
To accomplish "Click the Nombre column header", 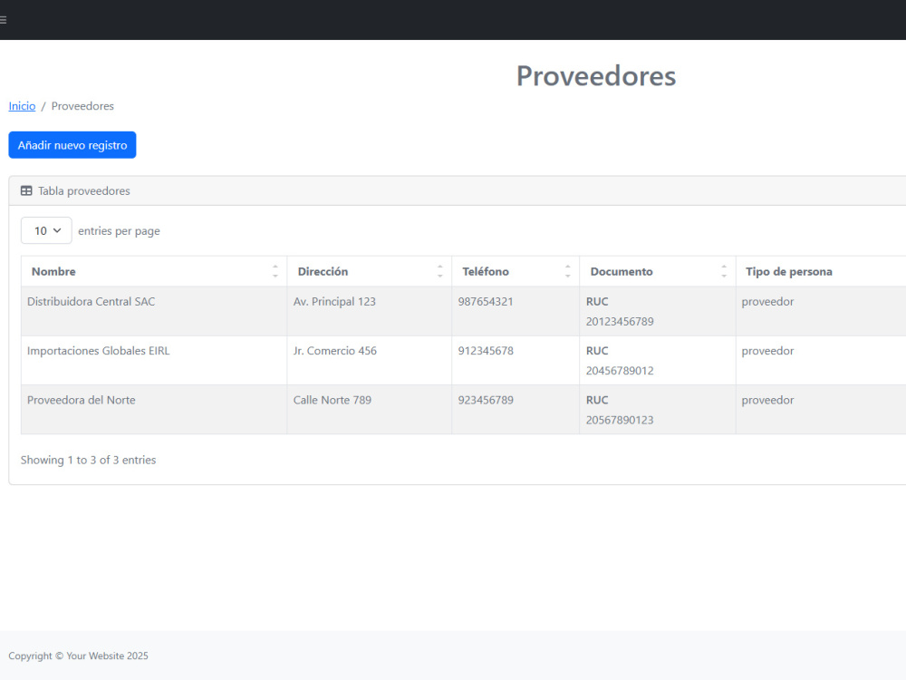I will coord(154,271).
